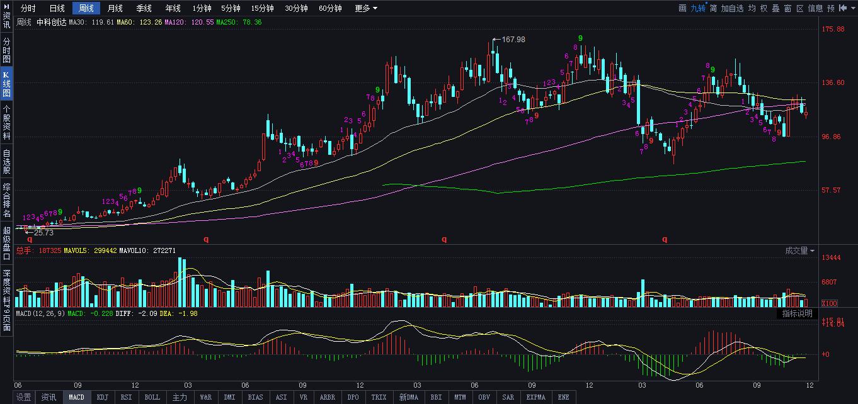The width and height of the screenshot is (858, 404).
Task: Click the 指标说明 button
Action: (797, 313)
